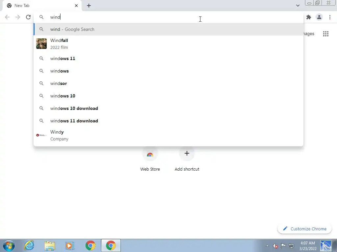Screen dimensions: 337x252
Task: Go forward using the forward arrow
Action: click(18, 17)
